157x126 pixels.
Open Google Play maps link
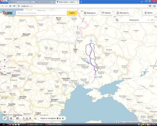(x=60, y=118)
